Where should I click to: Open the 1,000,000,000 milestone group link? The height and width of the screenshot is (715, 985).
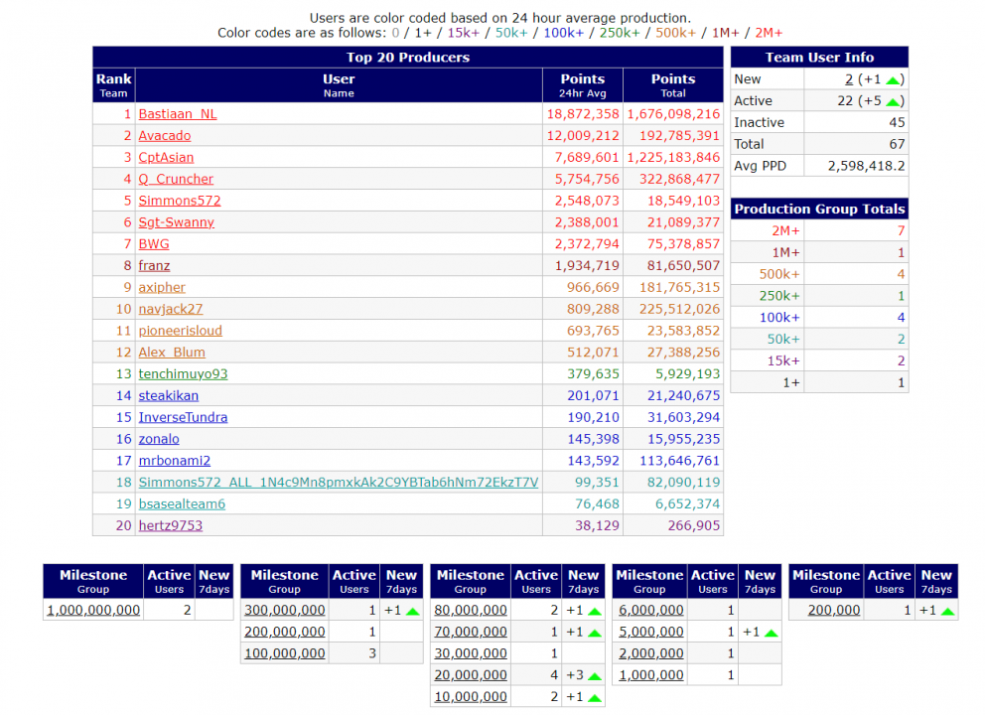[93, 611]
